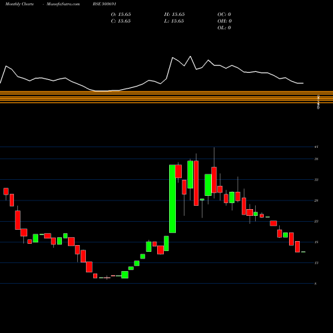Click the 38 price axis label
333x333 pixels.
pyautogui.click(x=316, y=159)
